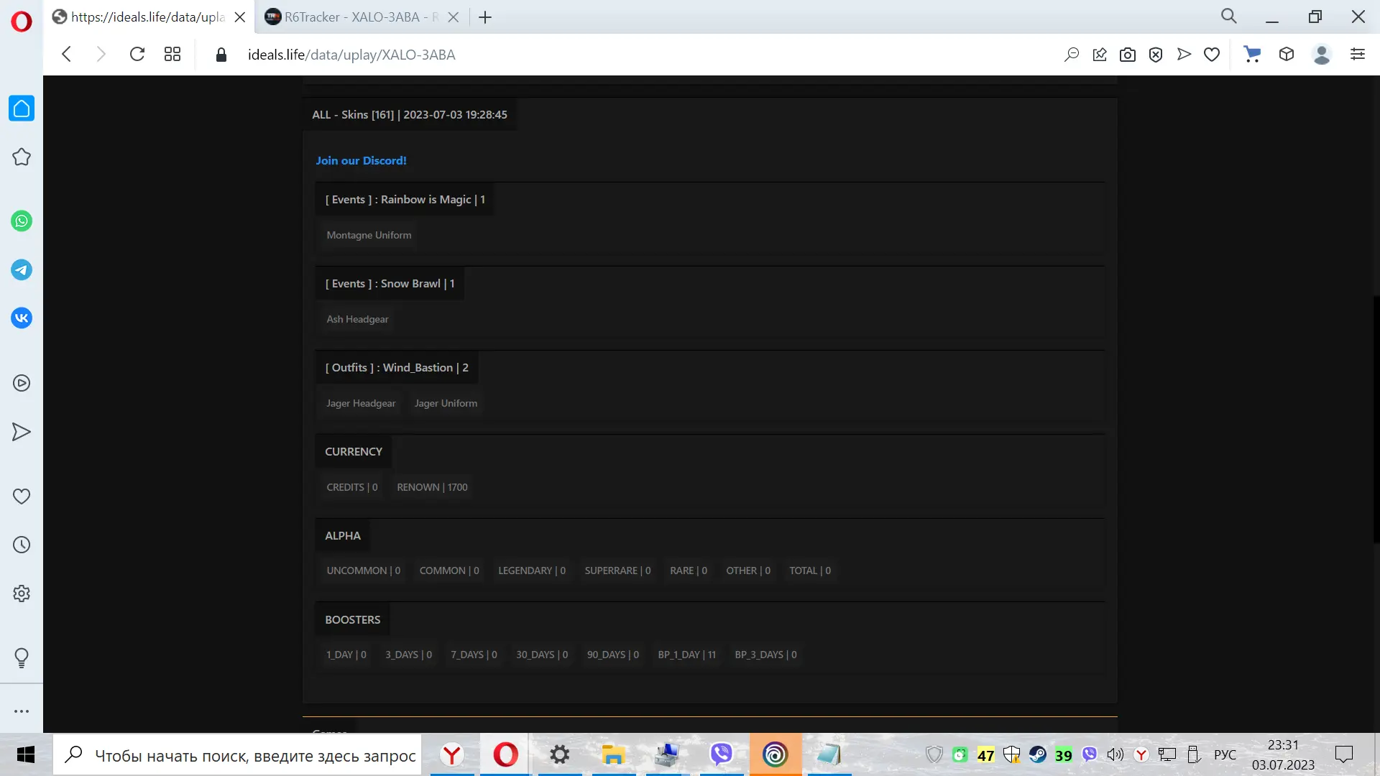Image resolution: width=1380 pixels, height=776 pixels.
Task: Click the ALL - Skins [161] header
Action: (410, 114)
